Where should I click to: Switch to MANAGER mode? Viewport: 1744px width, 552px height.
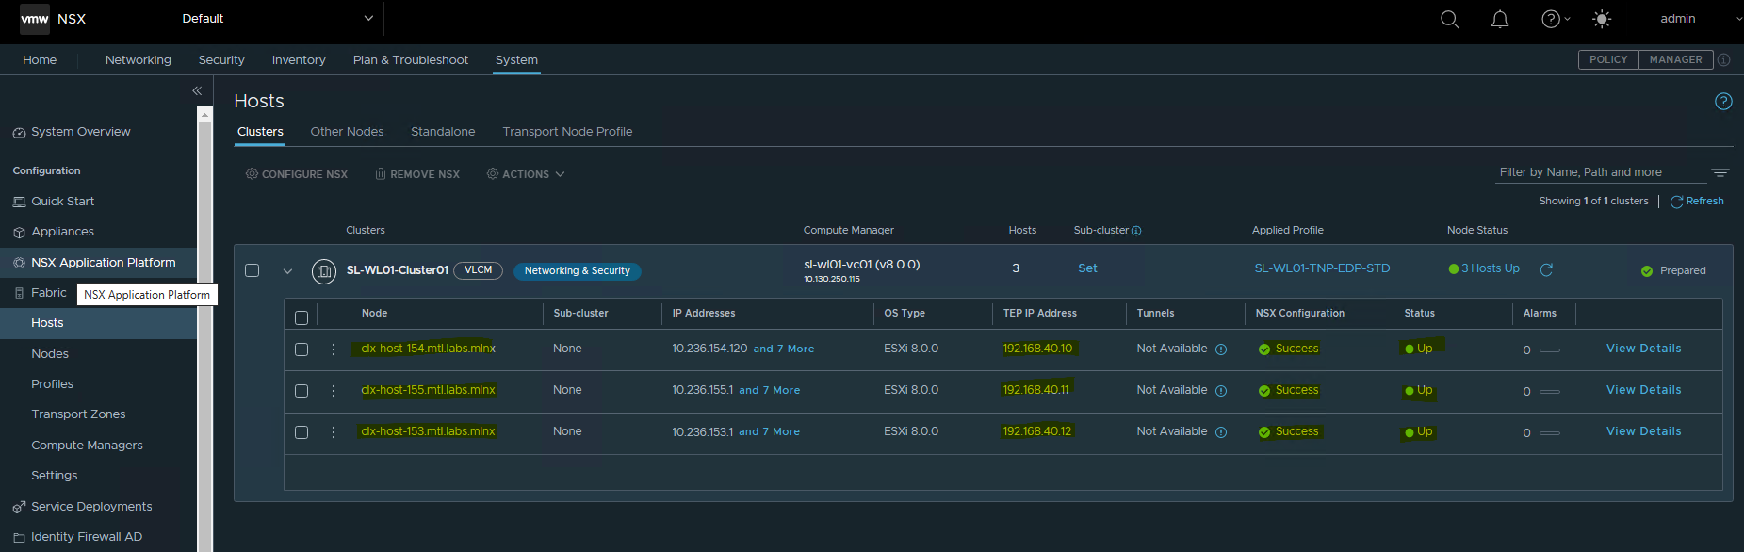click(1675, 59)
